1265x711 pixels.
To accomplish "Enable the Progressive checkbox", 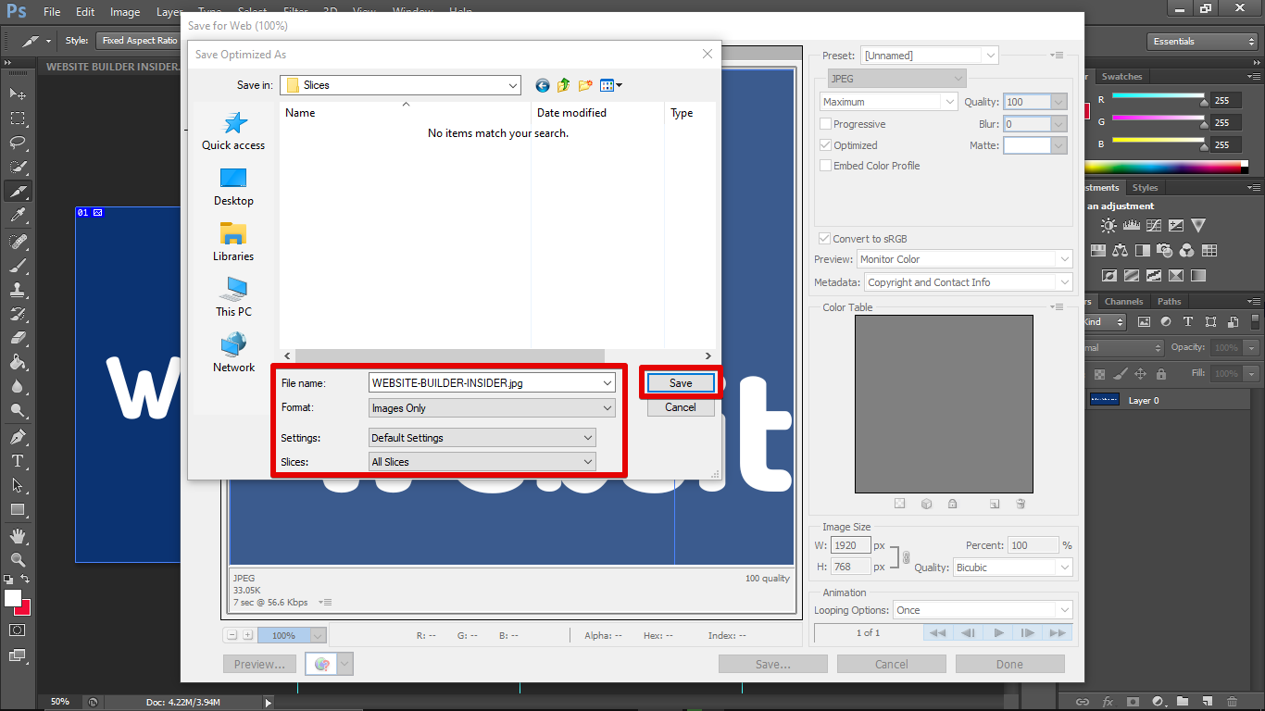I will [x=825, y=124].
